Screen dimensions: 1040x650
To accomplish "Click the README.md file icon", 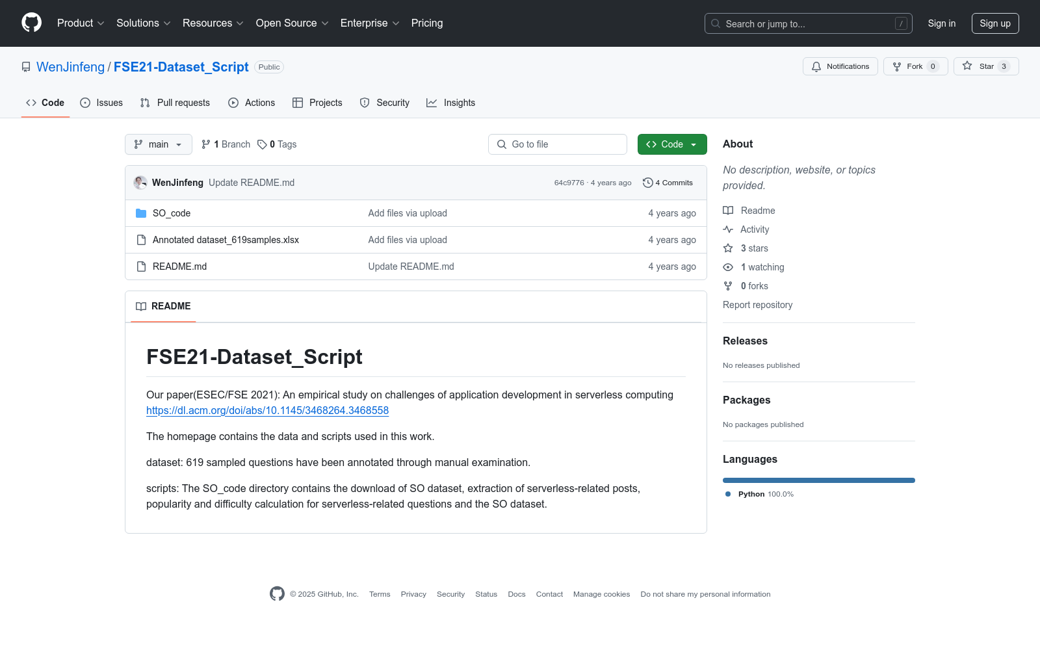I will coord(141,266).
